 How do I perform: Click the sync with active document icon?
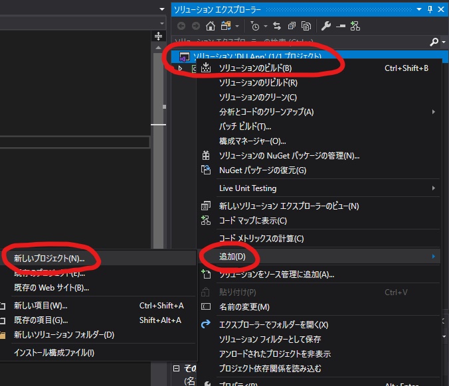point(277,26)
